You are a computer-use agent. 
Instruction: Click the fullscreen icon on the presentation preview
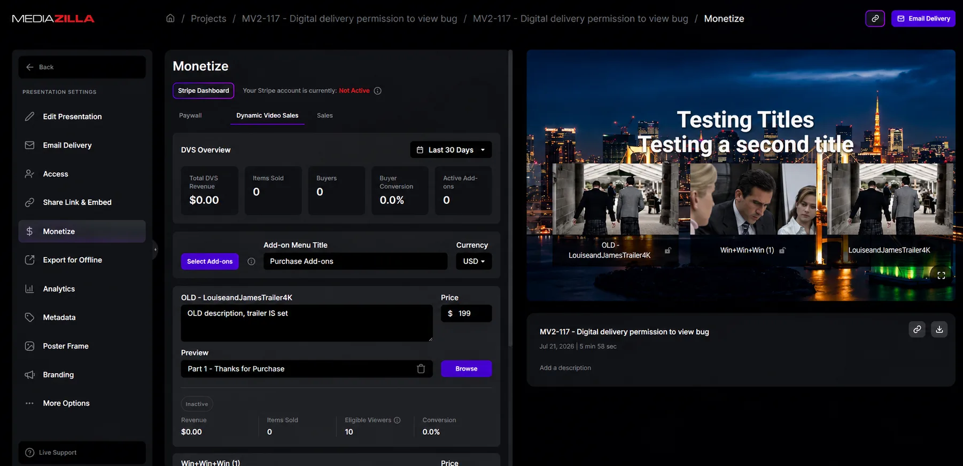click(941, 275)
